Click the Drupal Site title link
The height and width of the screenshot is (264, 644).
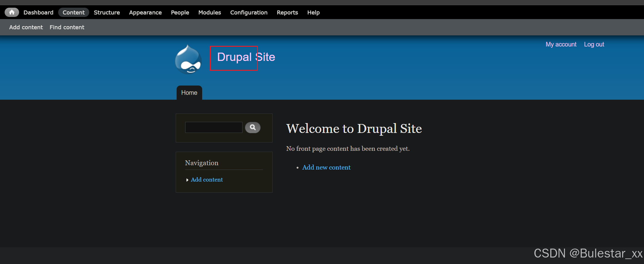pos(246,57)
